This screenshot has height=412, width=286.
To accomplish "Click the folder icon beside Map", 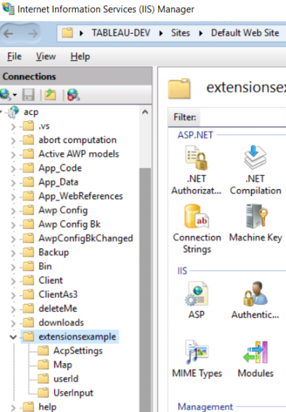I will tap(43, 365).
